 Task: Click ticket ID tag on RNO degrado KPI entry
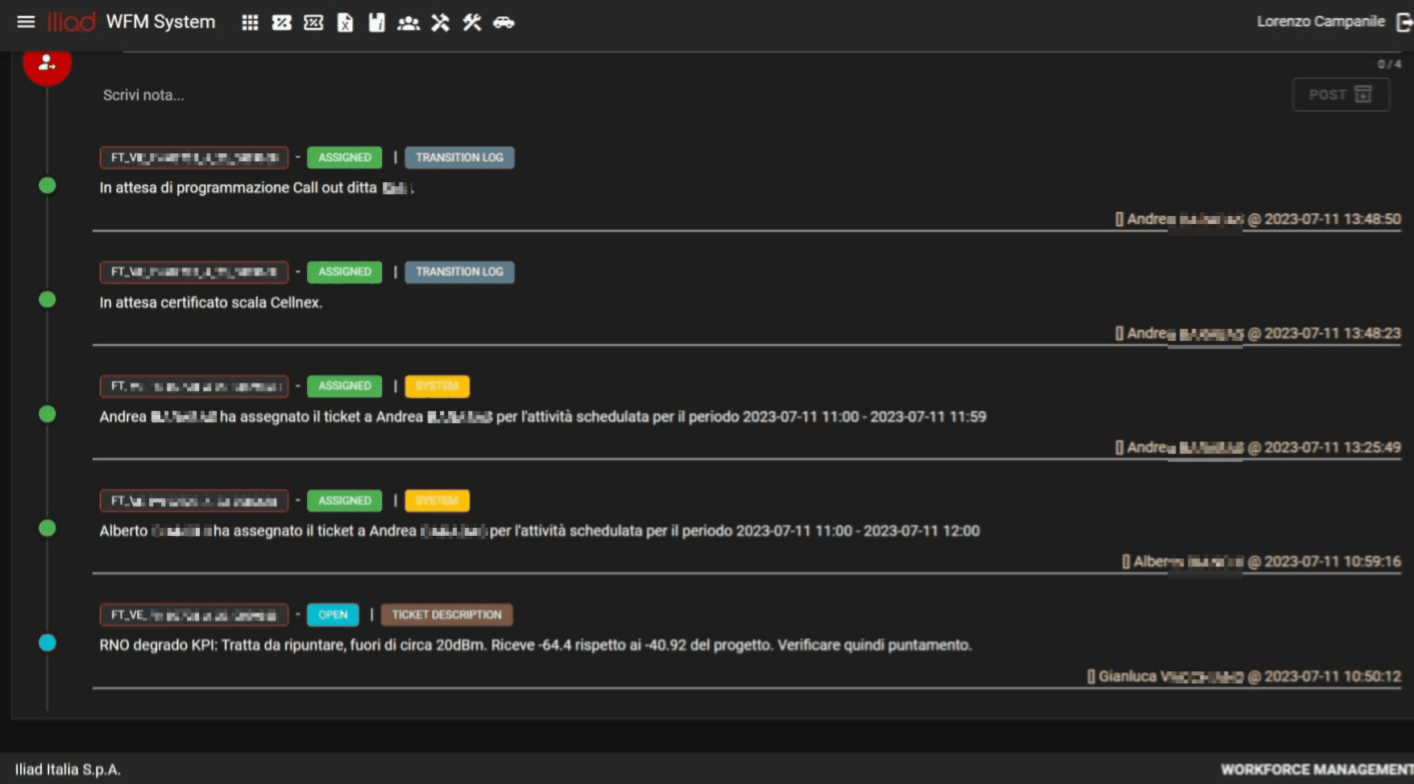(x=194, y=615)
